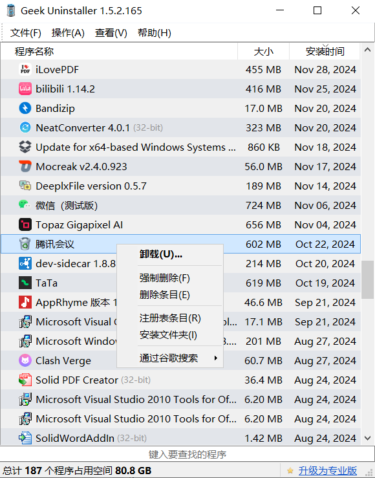
Task: Click the scrollbar down arrow
Action: click(x=368, y=439)
